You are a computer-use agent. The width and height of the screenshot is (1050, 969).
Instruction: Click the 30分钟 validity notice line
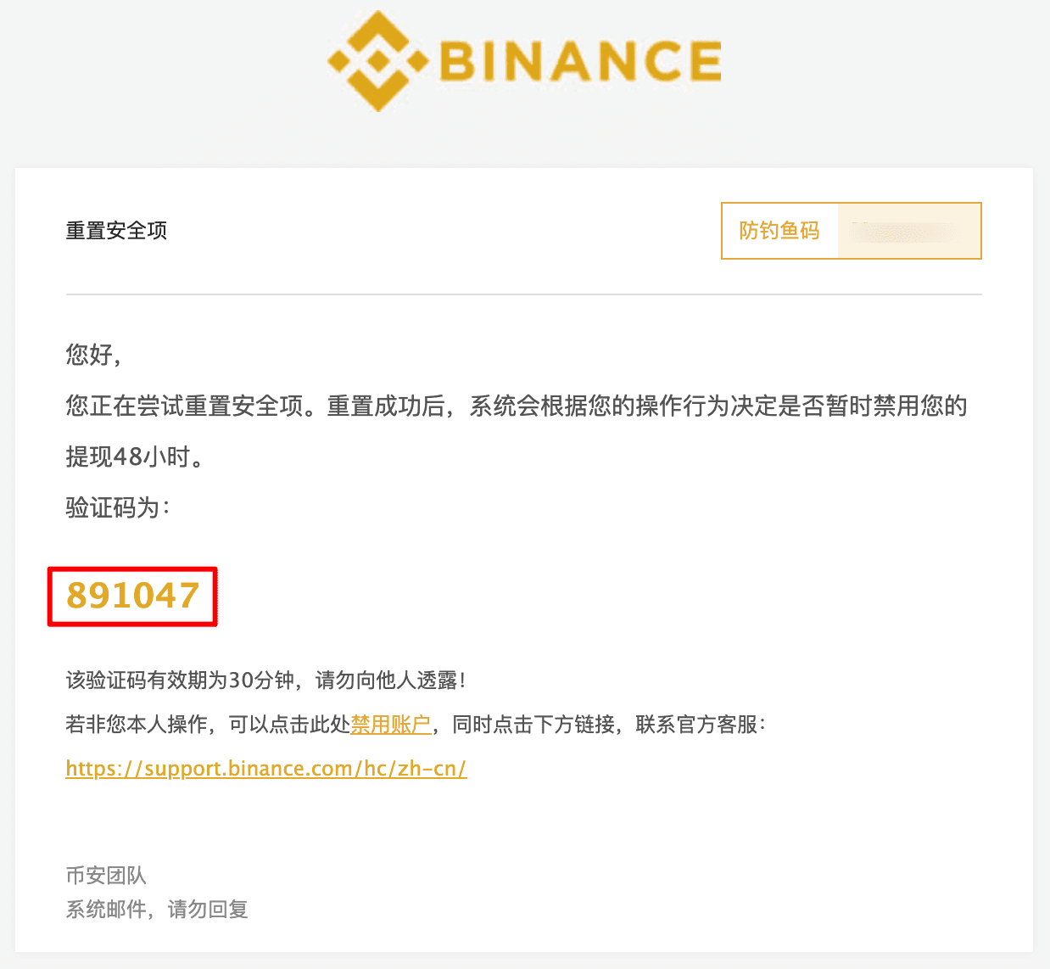[266, 681]
